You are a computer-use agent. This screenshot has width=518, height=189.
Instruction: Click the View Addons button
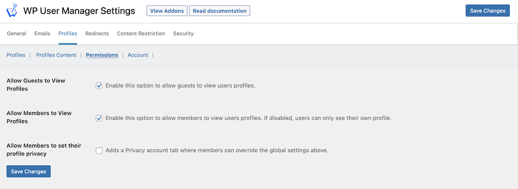167,10
